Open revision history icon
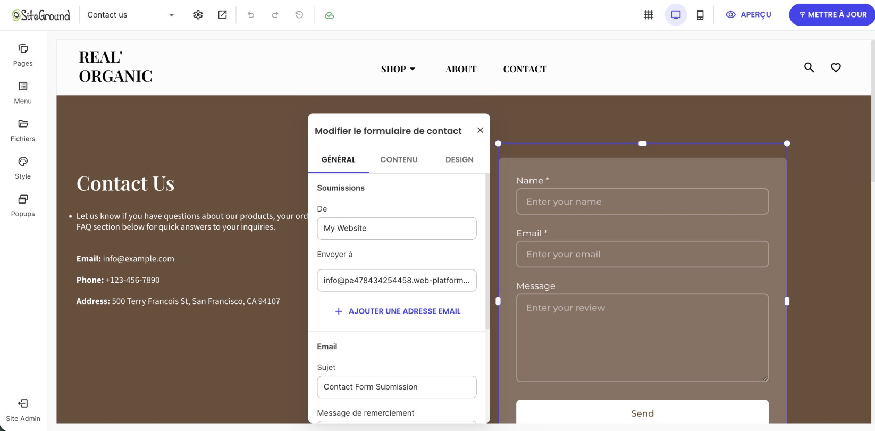Screen dimensions: 875x431 299,15
